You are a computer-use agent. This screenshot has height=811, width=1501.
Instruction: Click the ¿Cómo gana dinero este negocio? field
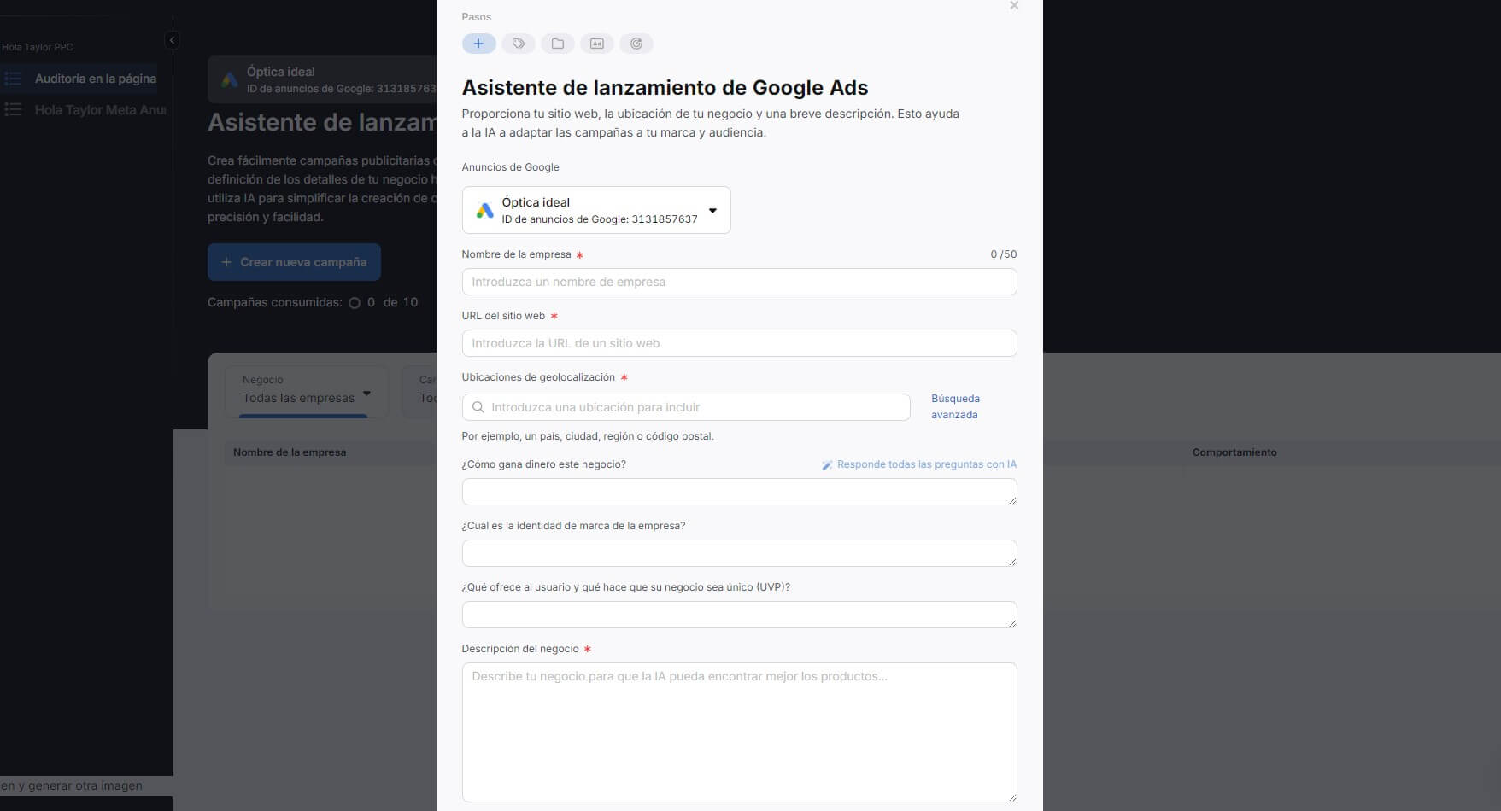pyautogui.click(x=738, y=492)
